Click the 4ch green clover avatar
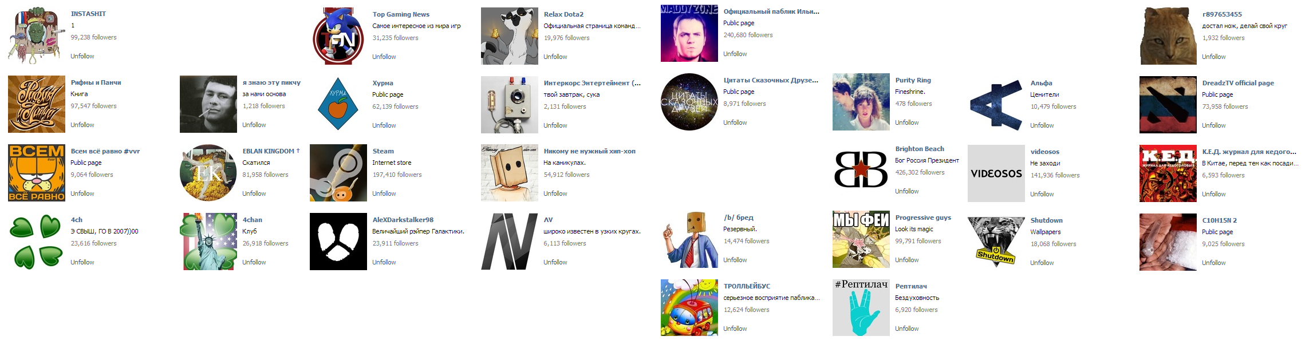 (37, 242)
